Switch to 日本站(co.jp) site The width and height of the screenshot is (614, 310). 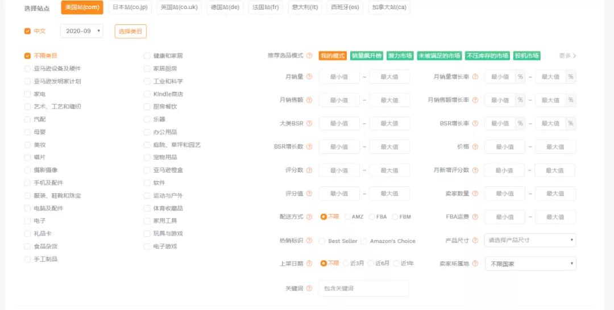click(130, 7)
